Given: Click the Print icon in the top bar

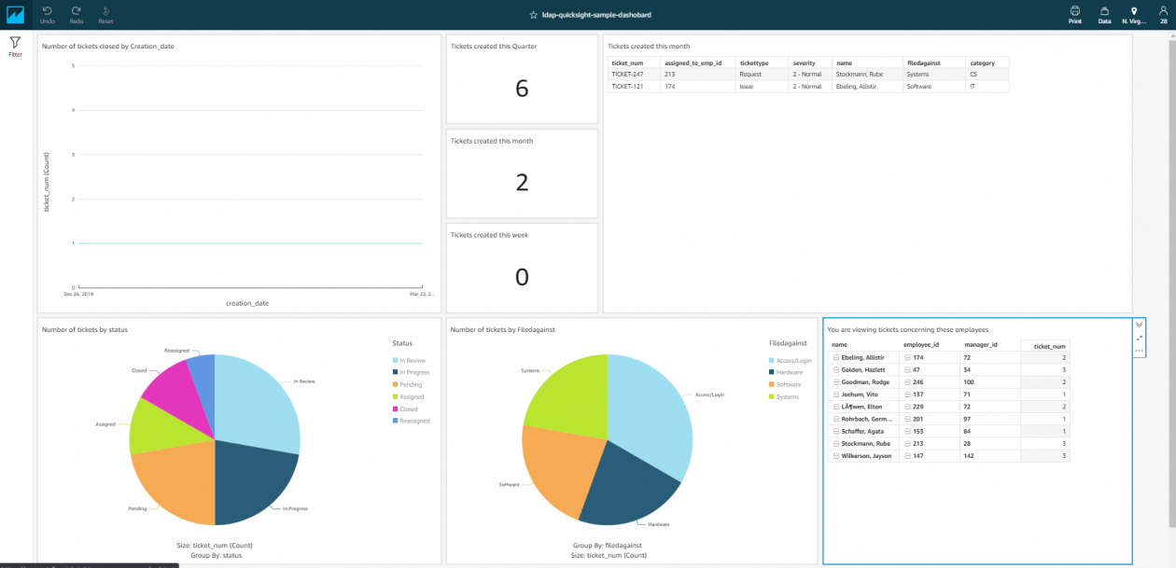Looking at the screenshot, I should (1074, 13).
